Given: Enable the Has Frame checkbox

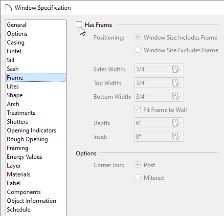Looking at the screenshot, I should pos(79,24).
